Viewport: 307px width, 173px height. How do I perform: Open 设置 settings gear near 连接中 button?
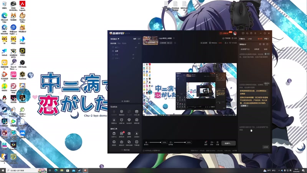[x=218, y=143]
